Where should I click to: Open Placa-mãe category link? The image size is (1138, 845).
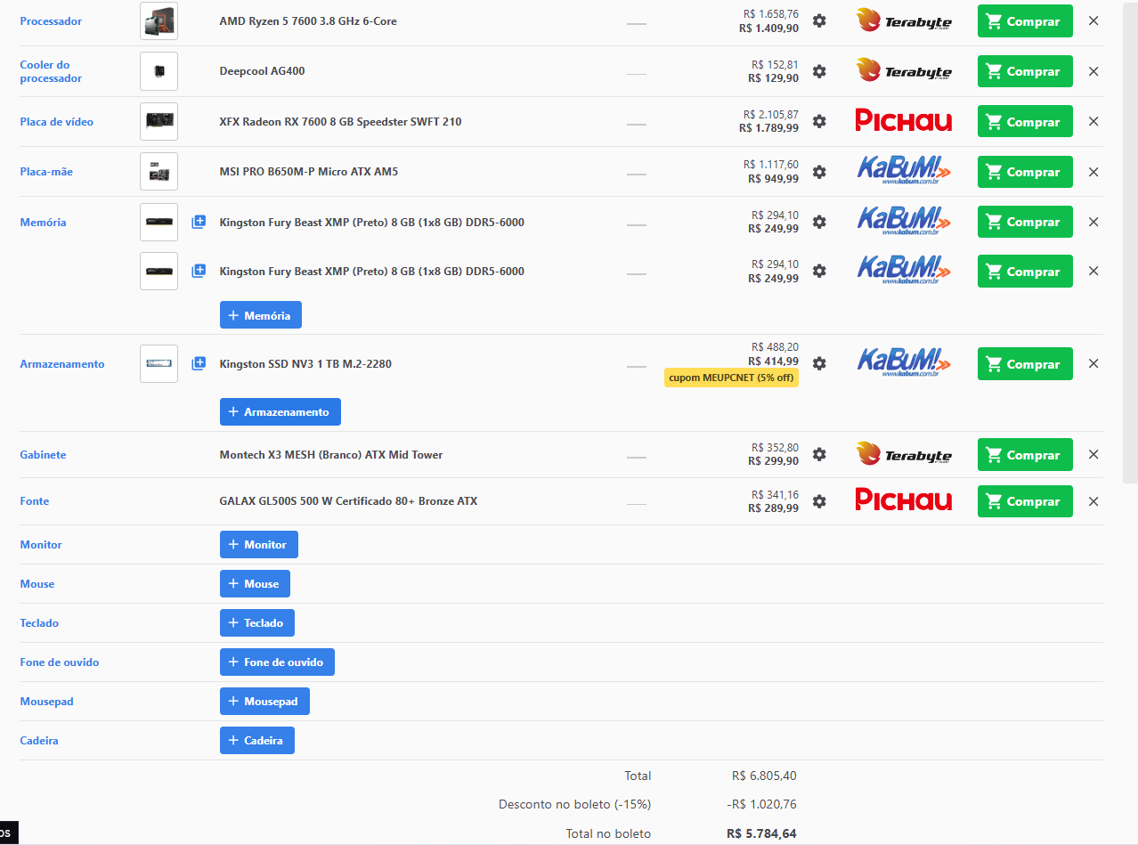pyautogui.click(x=46, y=172)
